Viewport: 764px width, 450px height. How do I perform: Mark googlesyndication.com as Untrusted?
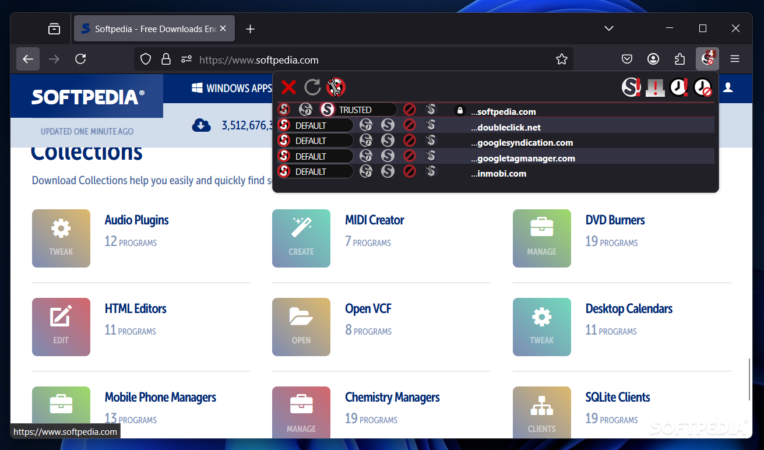click(x=410, y=140)
